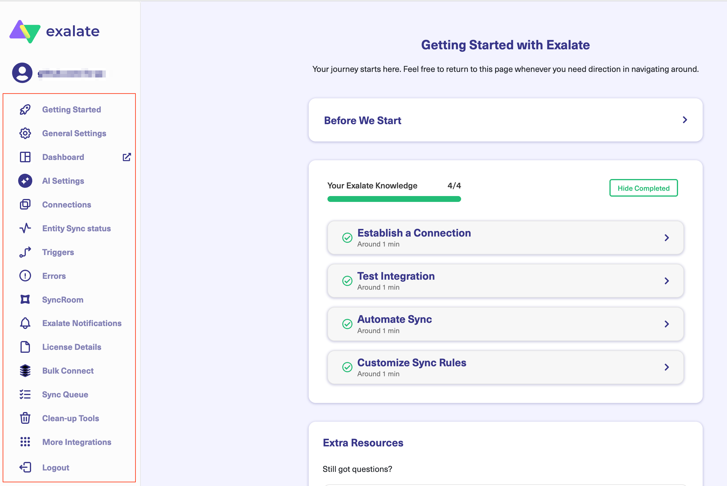This screenshot has width=727, height=486.
Task: Click the Triggers arrow icon
Action: click(25, 252)
